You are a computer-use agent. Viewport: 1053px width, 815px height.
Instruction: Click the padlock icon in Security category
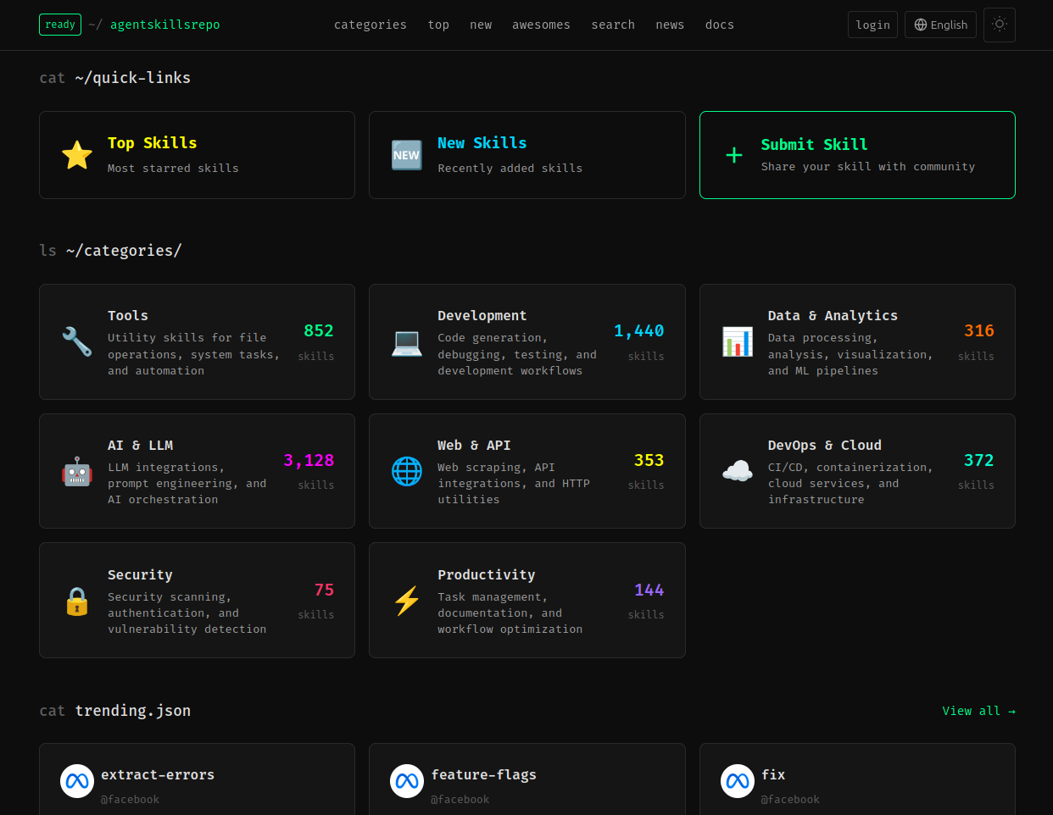pyautogui.click(x=77, y=601)
